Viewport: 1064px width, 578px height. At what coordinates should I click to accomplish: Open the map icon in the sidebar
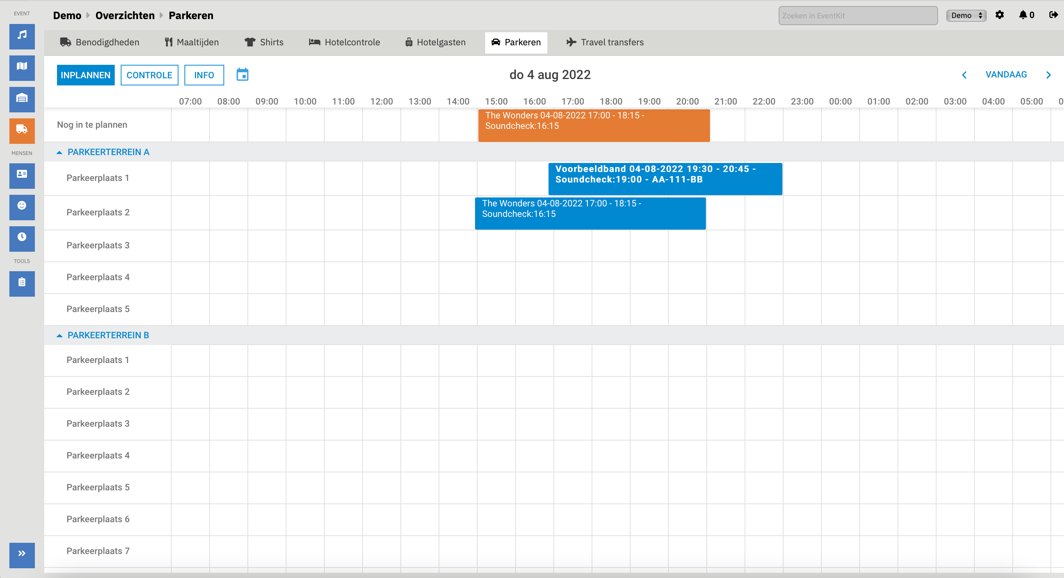(22, 68)
